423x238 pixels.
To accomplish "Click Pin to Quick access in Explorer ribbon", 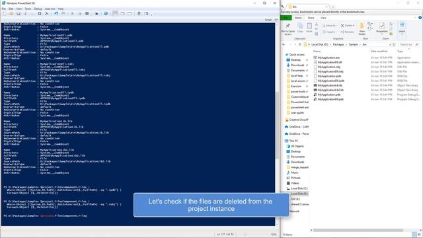I will (288, 29).
